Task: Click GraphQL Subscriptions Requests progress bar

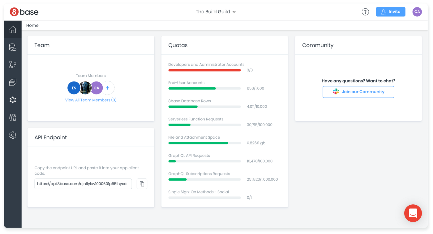Action: pyautogui.click(x=204, y=180)
